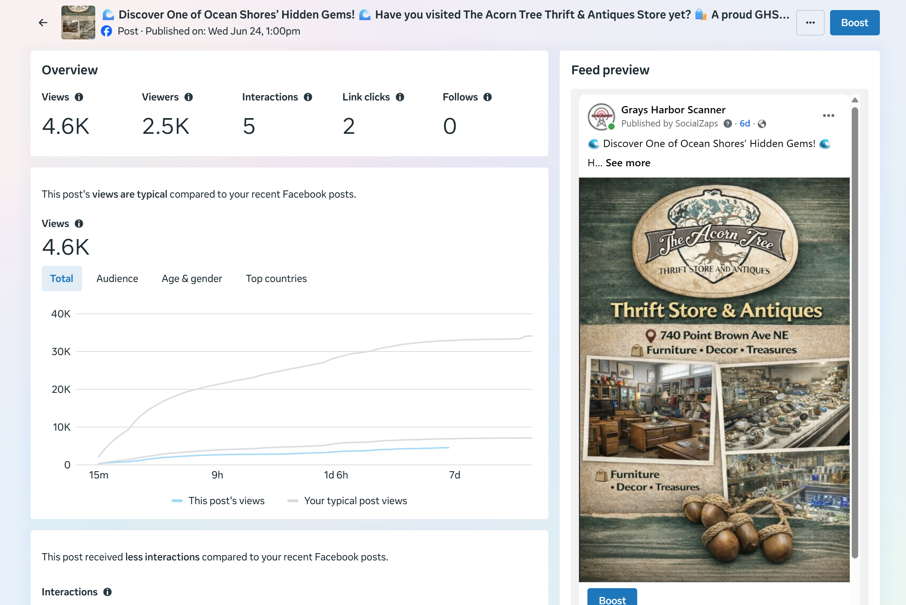Click the 1d 6h chart axis label
Image resolution: width=906 pixels, height=605 pixels.
pyautogui.click(x=336, y=475)
